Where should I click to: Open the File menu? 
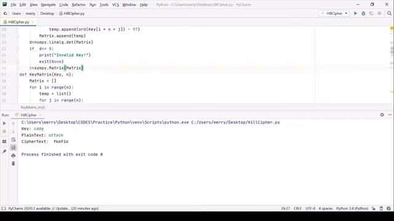14,5
